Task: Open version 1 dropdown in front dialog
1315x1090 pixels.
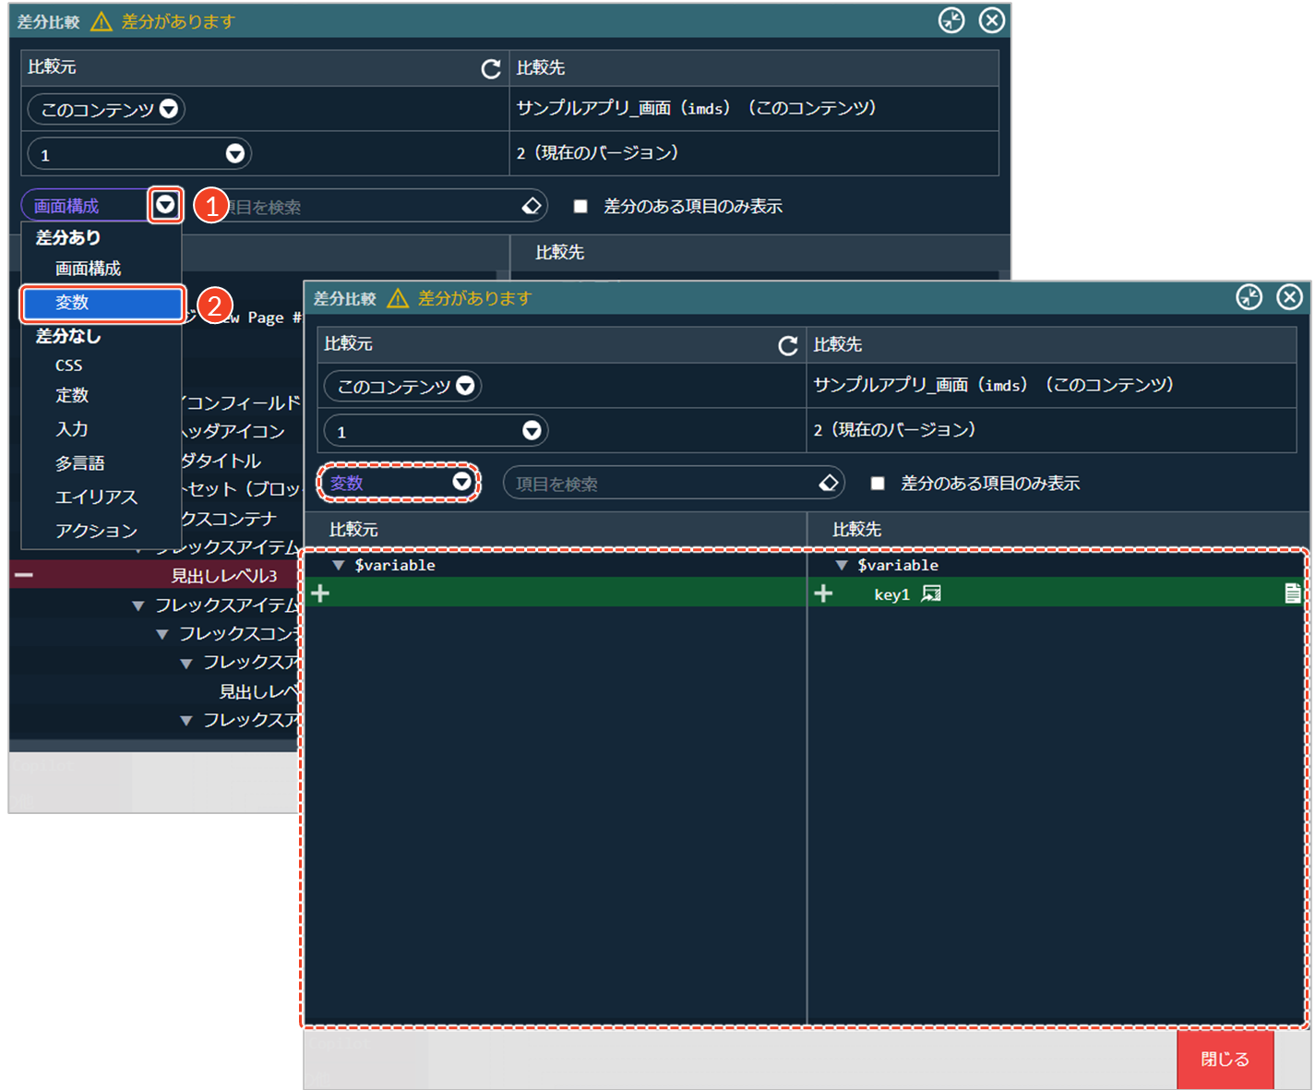Action: 531,431
